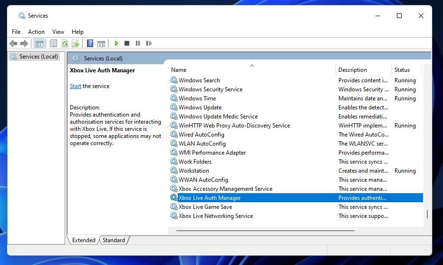Pause the service with the pause icon
443x265 pixels.
coord(137,43)
